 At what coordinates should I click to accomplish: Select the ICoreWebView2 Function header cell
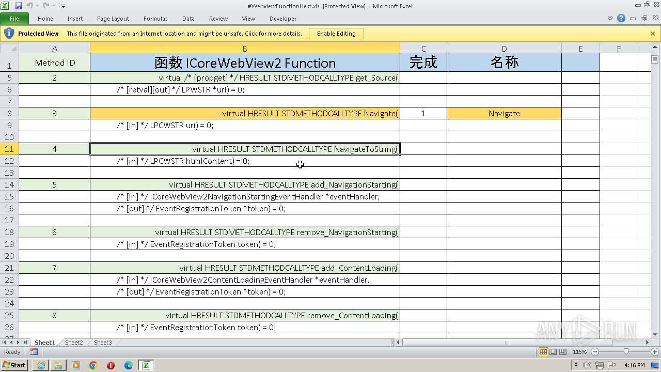click(x=245, y=63)
